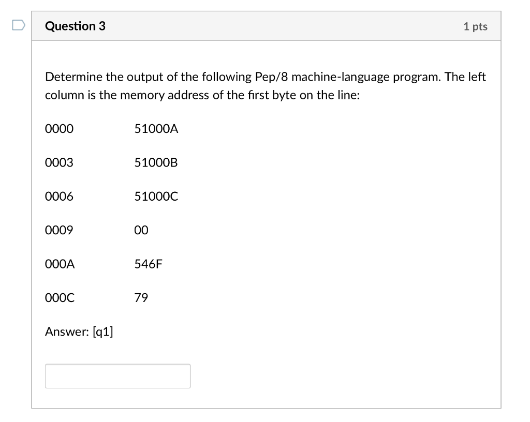Click the 'Answer: [q1]' label
Screen dimensions: 530x422
pyautogui.click(x=79, y=331)
